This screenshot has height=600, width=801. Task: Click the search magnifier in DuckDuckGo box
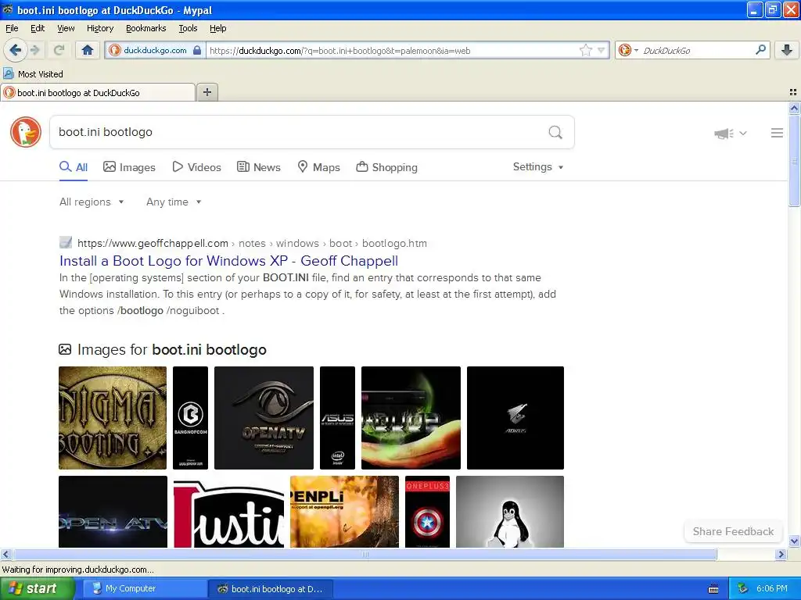[x=555, y=133]
